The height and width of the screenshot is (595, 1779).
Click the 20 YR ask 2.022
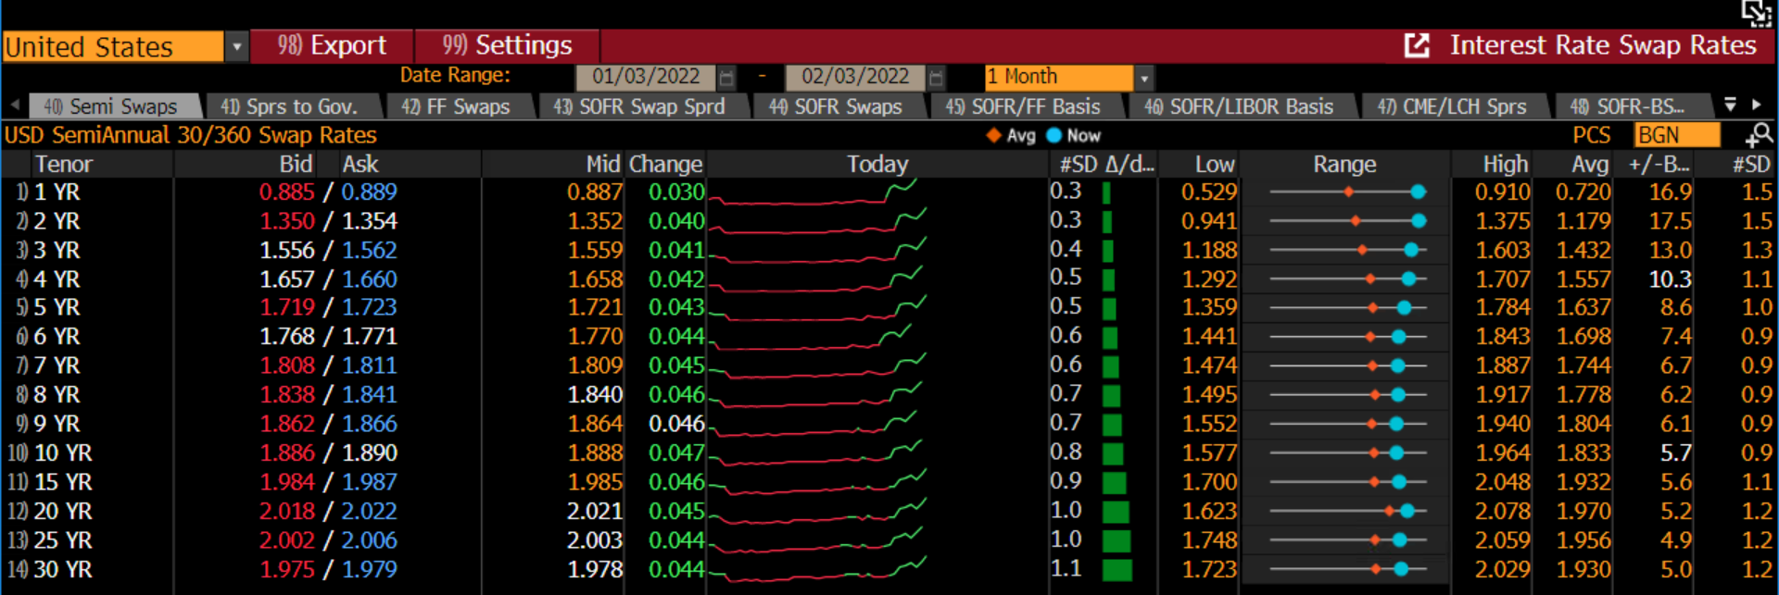tap(369, 512)
